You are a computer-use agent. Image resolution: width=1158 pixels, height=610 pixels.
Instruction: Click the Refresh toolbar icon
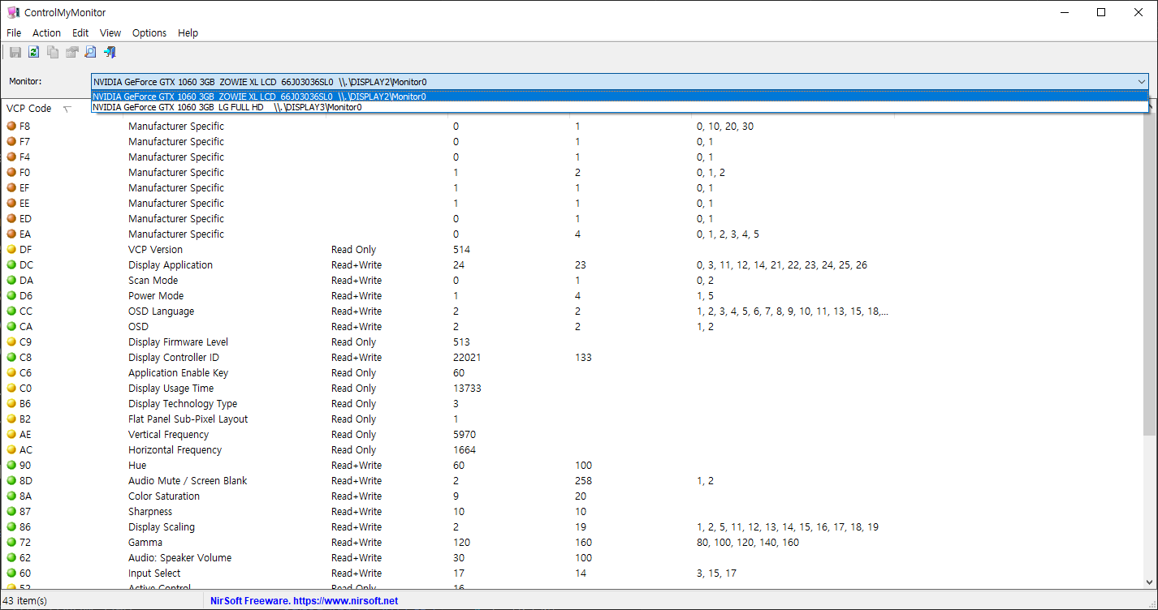(x=34, y=53)
